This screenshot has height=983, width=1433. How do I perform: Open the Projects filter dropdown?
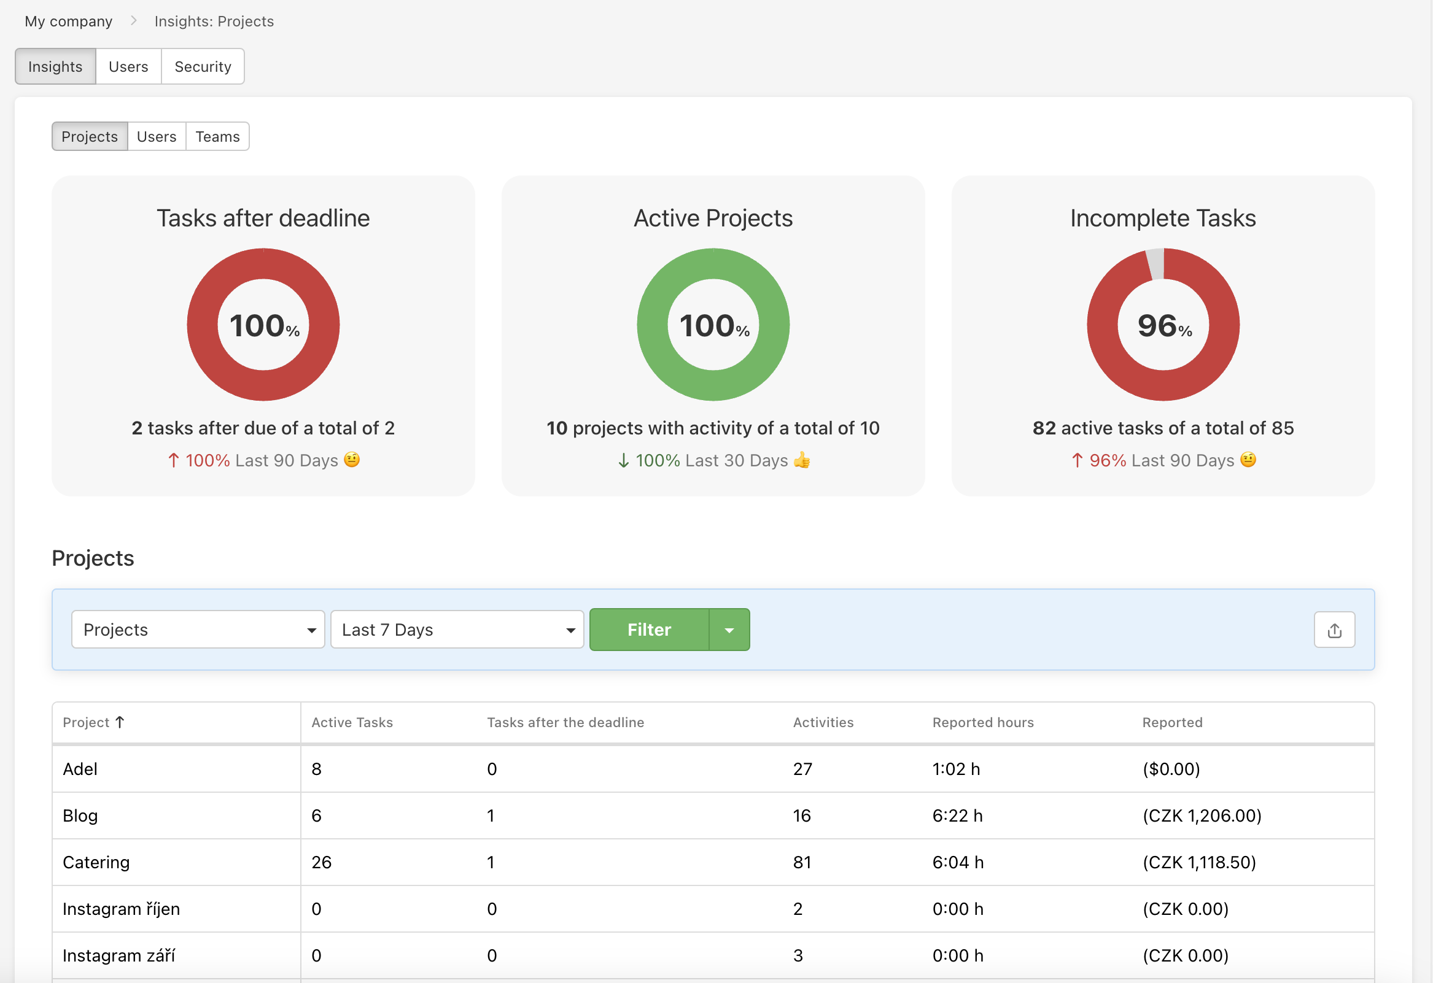198,629
